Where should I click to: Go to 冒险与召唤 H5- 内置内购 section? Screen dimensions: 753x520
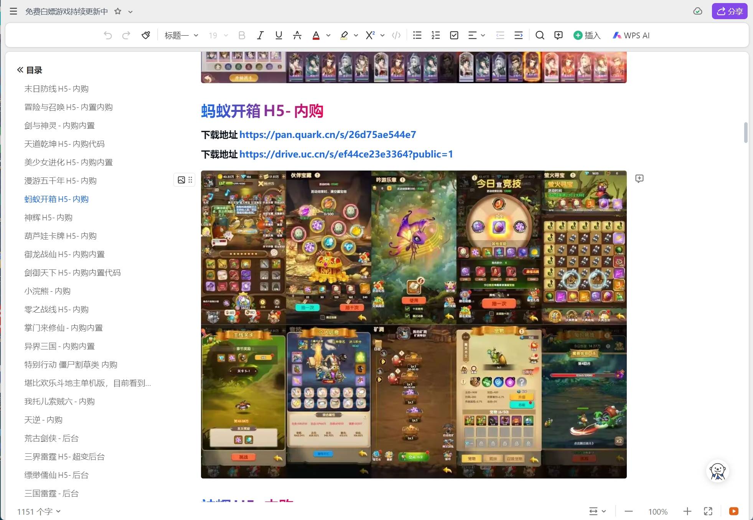point(69,107)
